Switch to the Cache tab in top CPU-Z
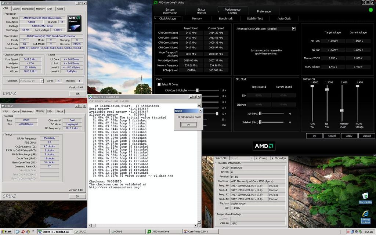 [x=16, y=9]
